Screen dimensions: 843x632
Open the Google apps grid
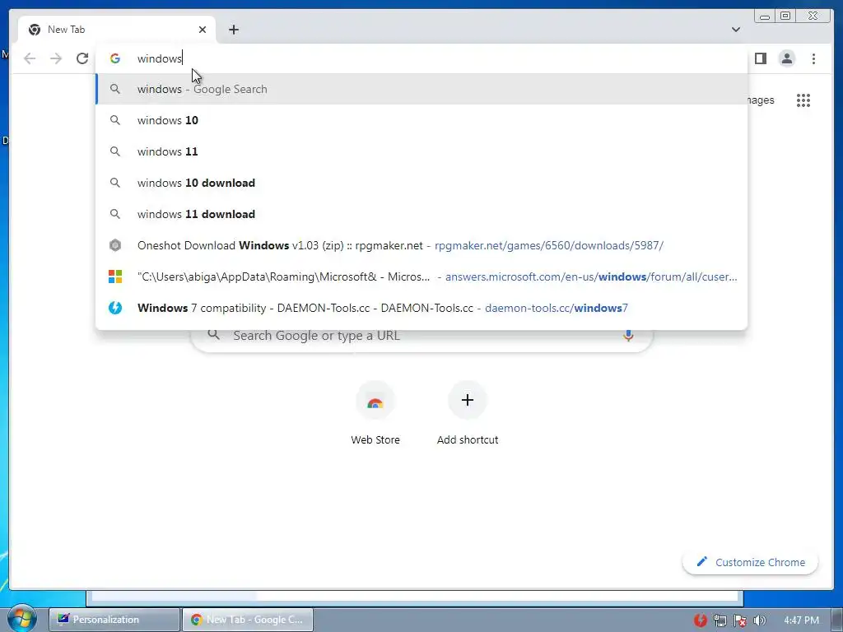coord(803,100)
